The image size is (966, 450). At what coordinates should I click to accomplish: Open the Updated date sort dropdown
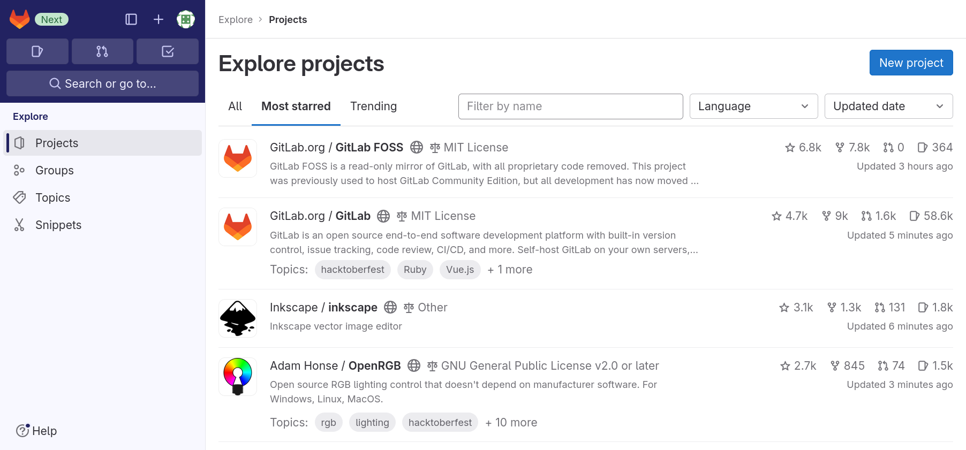point(888,106)
